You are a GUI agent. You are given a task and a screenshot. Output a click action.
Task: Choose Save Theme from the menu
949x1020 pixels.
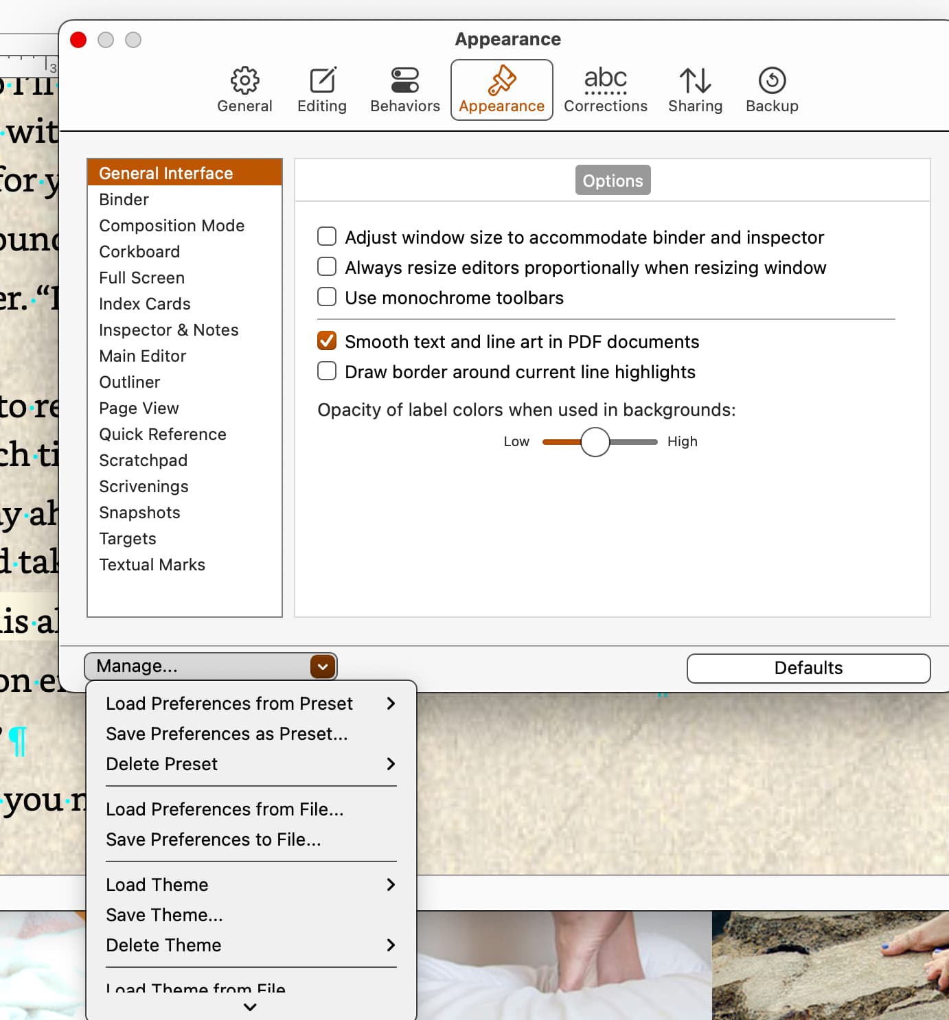[164, 915]
